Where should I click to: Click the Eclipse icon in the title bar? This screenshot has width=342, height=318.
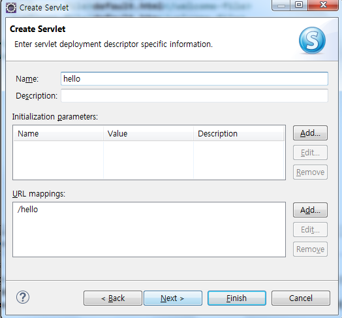point(11,8)
